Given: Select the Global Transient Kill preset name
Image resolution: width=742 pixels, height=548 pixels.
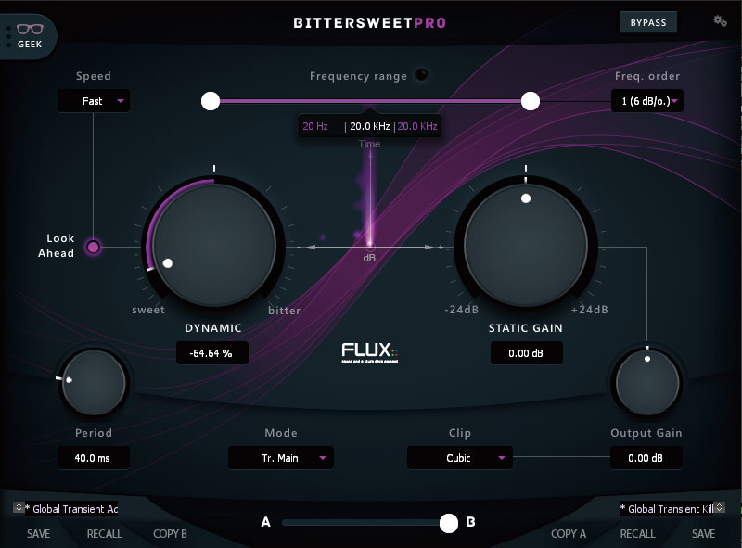Looking at the screenshot, I should (x=667, y=509).
